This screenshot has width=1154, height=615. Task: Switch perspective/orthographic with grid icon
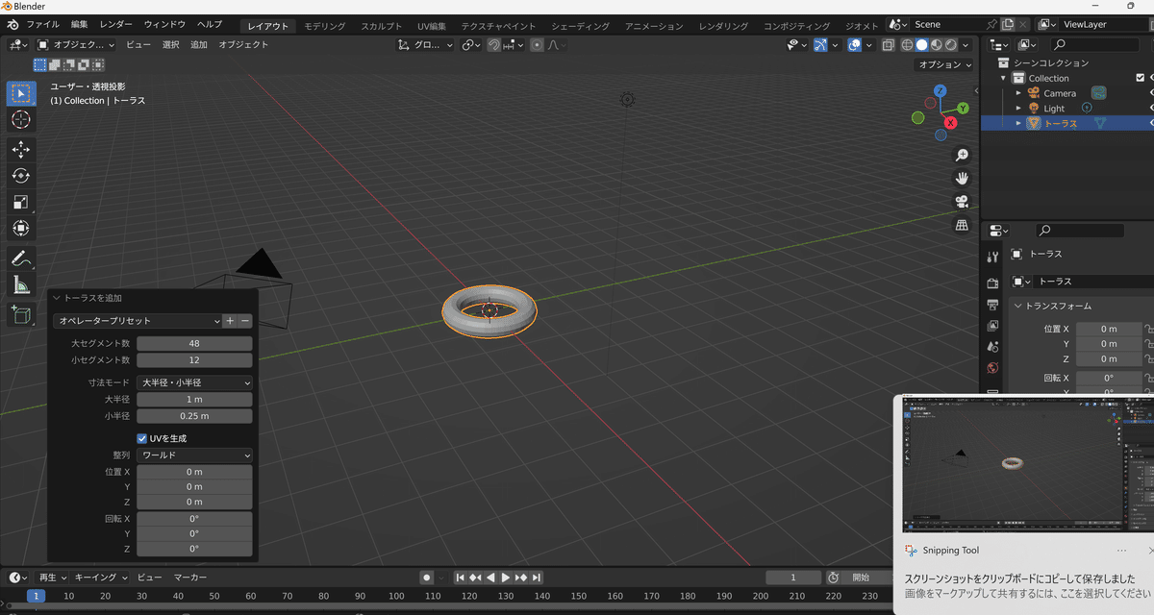(x=961, y=225)
